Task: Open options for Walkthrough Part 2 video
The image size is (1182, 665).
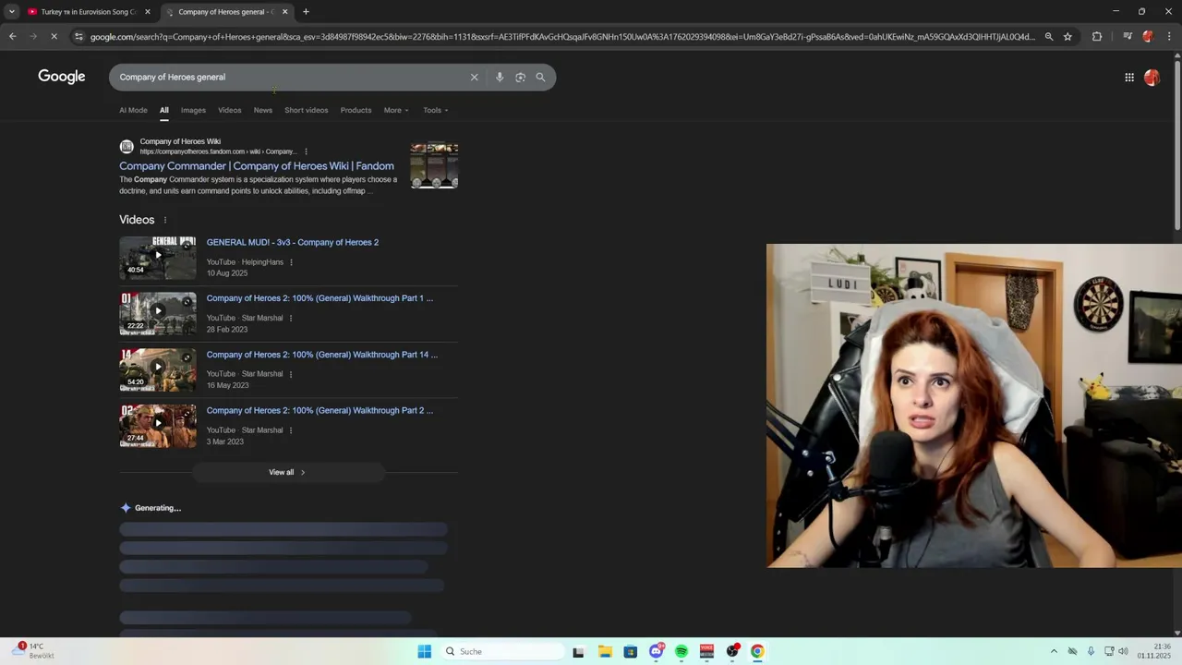Action: tap(291, 430)
